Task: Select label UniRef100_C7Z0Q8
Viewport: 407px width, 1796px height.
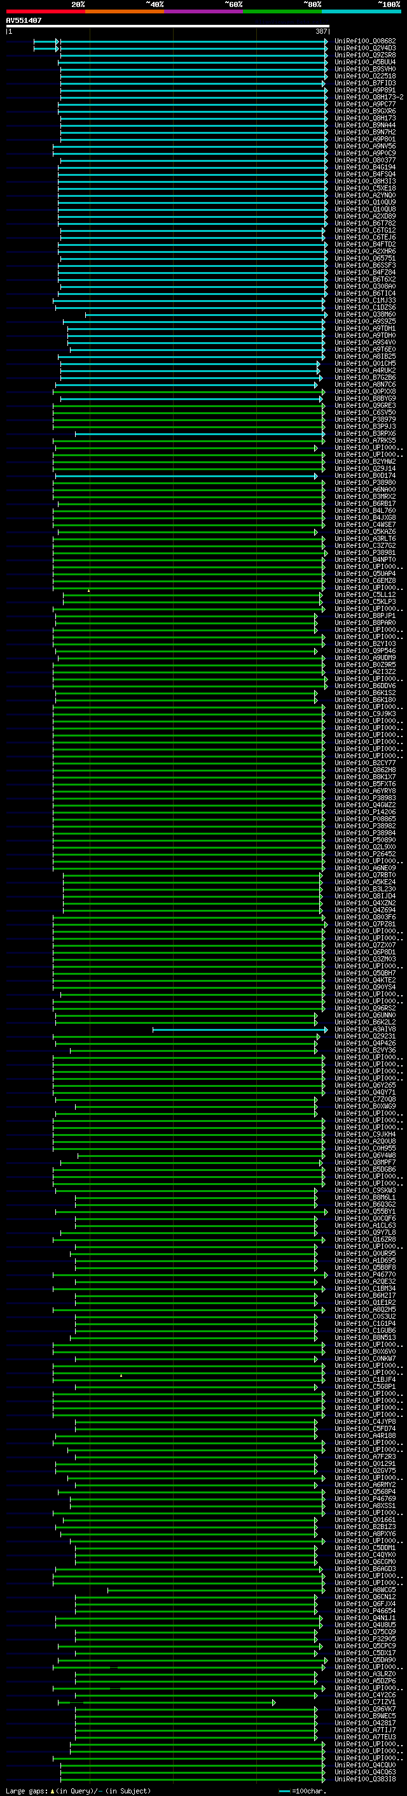Action: [x=364, y=1100]
